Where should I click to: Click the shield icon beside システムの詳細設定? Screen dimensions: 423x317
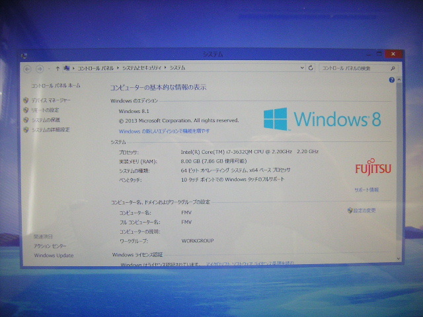tap(26, 129)
